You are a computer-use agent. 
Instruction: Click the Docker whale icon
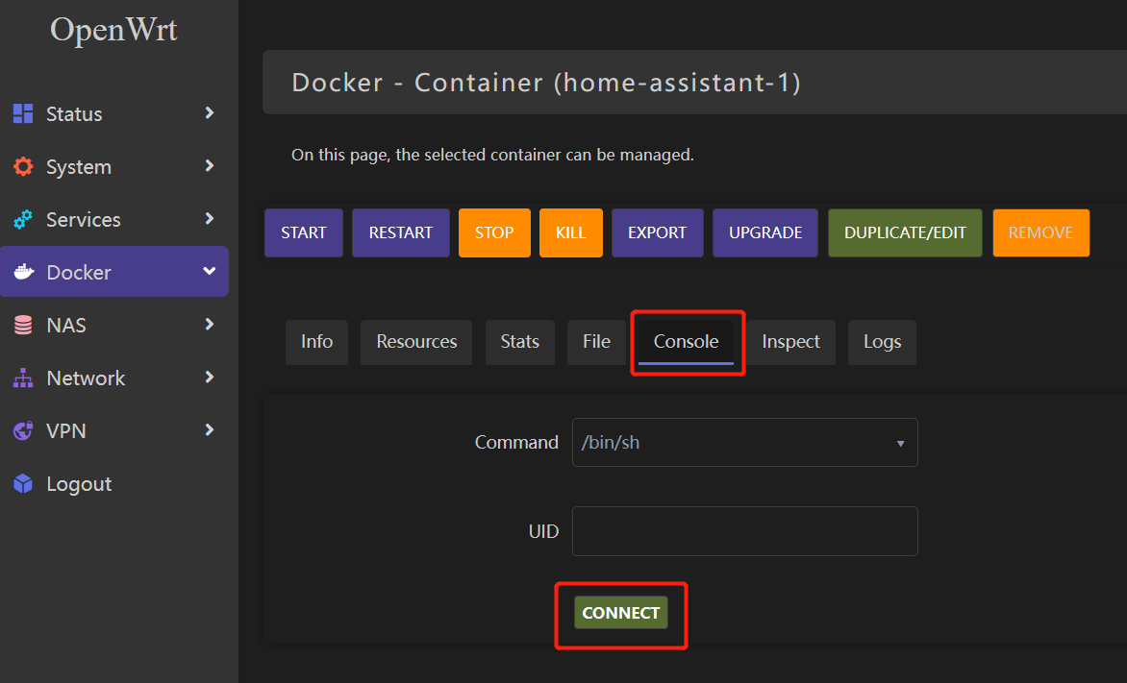point(23,273)
